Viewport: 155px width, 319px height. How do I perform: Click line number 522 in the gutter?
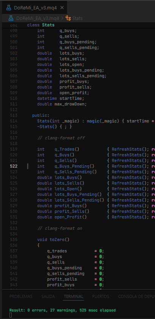14,166
